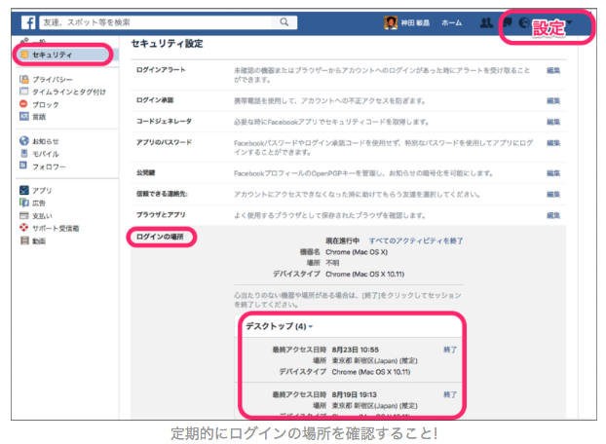Edit the 信頼できる連絡先 setting

[553, 195]
